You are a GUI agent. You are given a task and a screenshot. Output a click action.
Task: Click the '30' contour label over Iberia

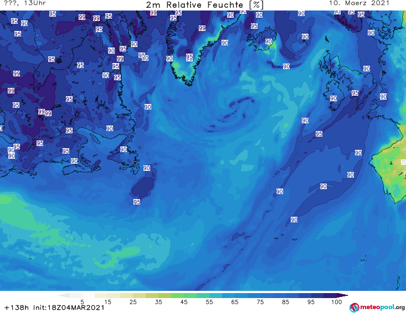click(403, 162)
